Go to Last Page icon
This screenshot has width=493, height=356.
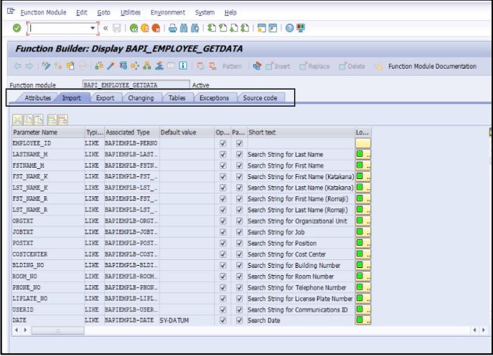(245, 28)
